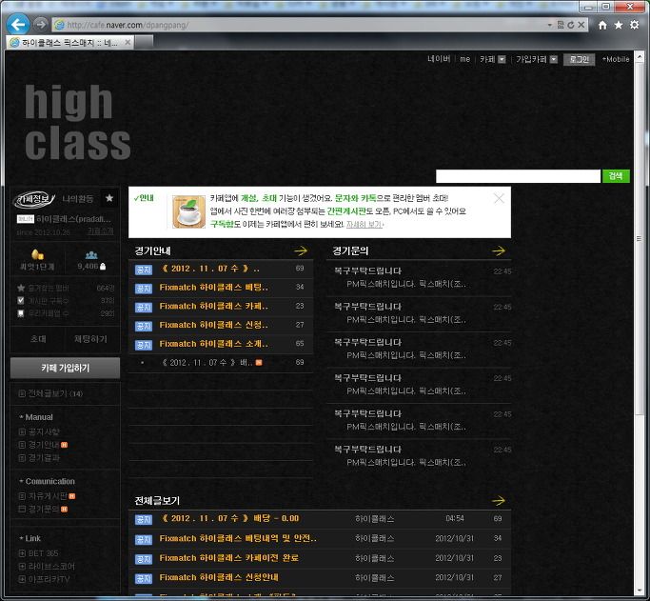Collapse the Manual menu section
This screenshot has height=601, width=650.
[x=35, y=417]
